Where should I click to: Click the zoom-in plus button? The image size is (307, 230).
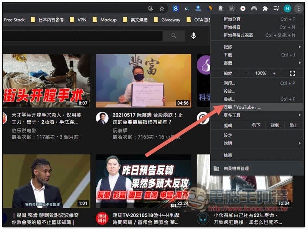click(274, 73)
